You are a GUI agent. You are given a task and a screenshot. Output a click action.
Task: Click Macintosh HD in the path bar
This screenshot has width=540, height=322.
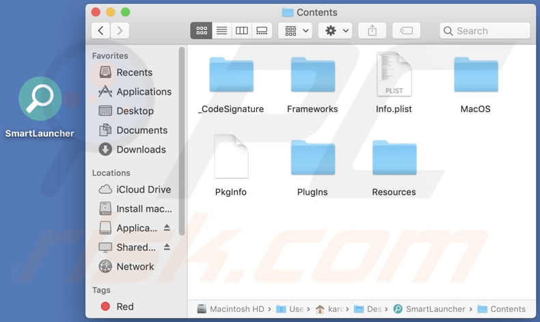(x=231, y=309)
